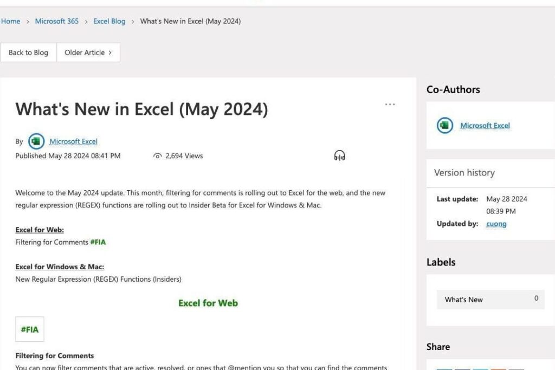This screenshot has height=370, width=555.
Task: Click the article title What's New in Excel
Action: (141, 109)
